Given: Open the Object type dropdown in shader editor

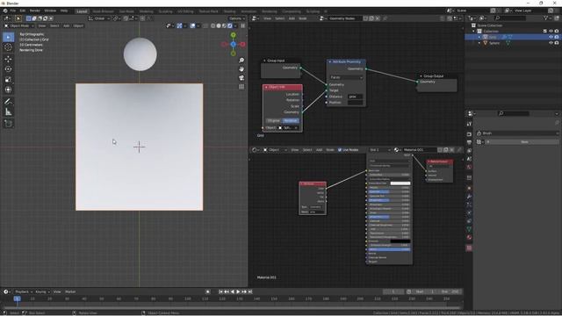Looking at the screenshot, I should (x=275, y=150).
